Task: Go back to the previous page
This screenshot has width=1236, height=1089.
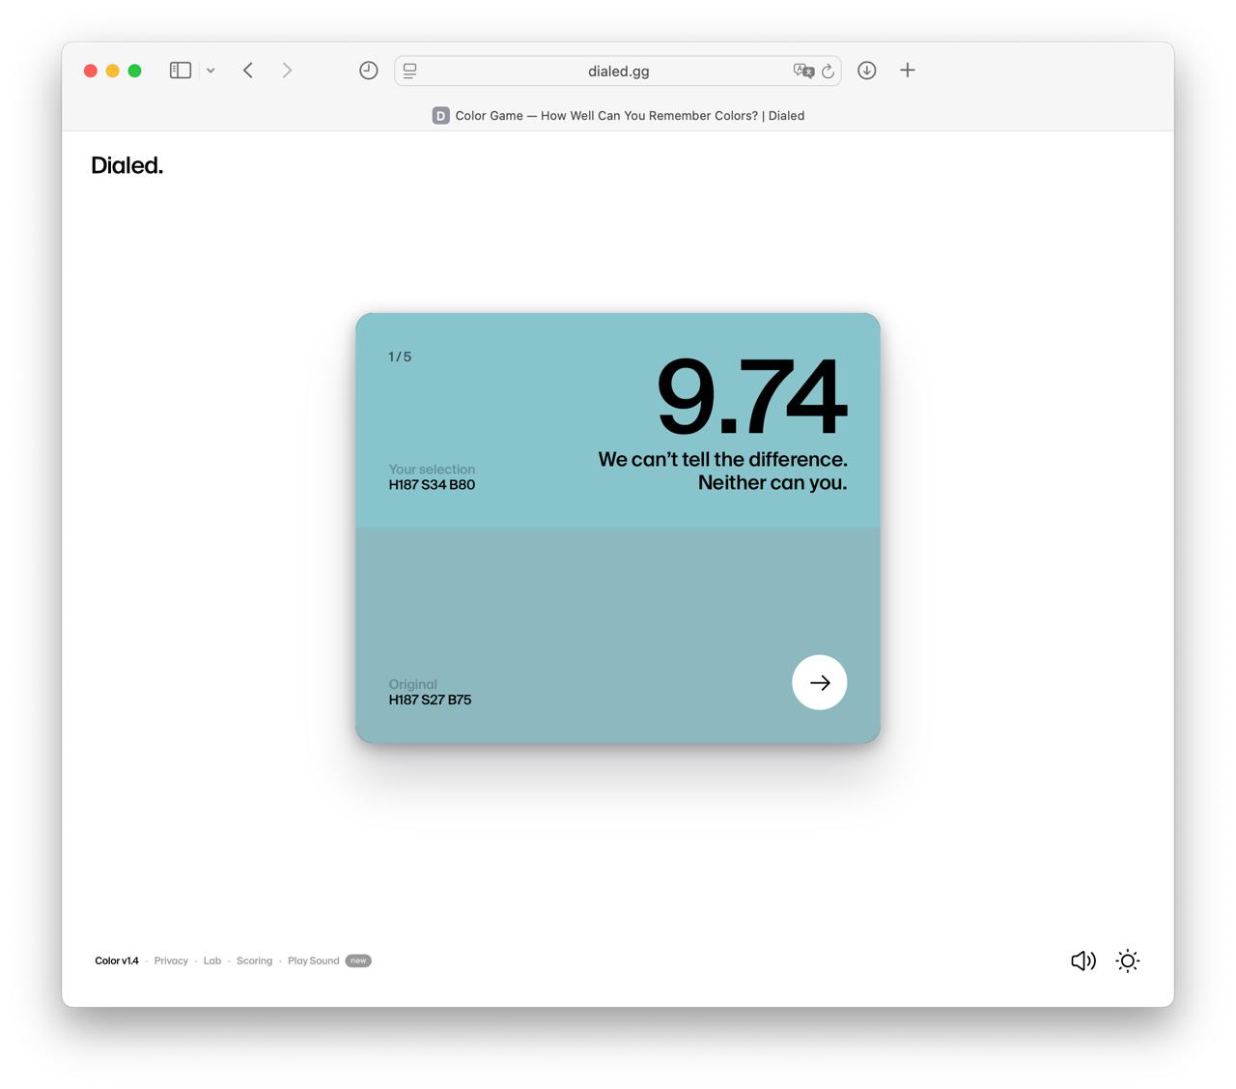Action: pyautogui.click(x=248, y=71)
